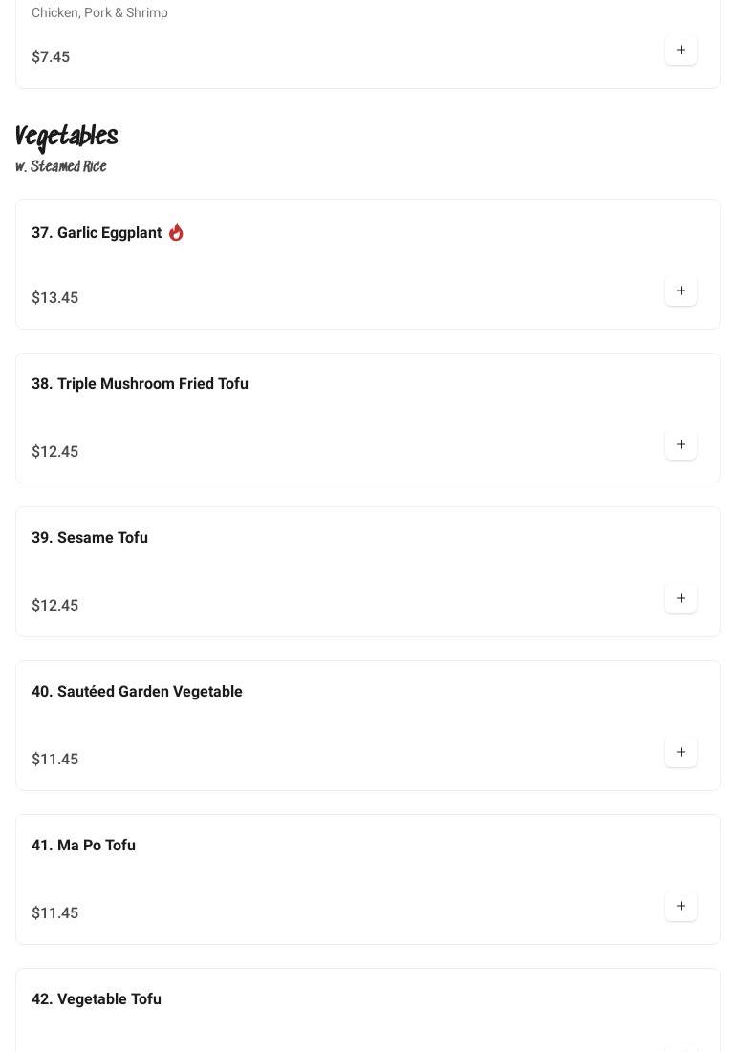
Task: Click the $12.45 price under Sesame Tofu
Action: 54,606
